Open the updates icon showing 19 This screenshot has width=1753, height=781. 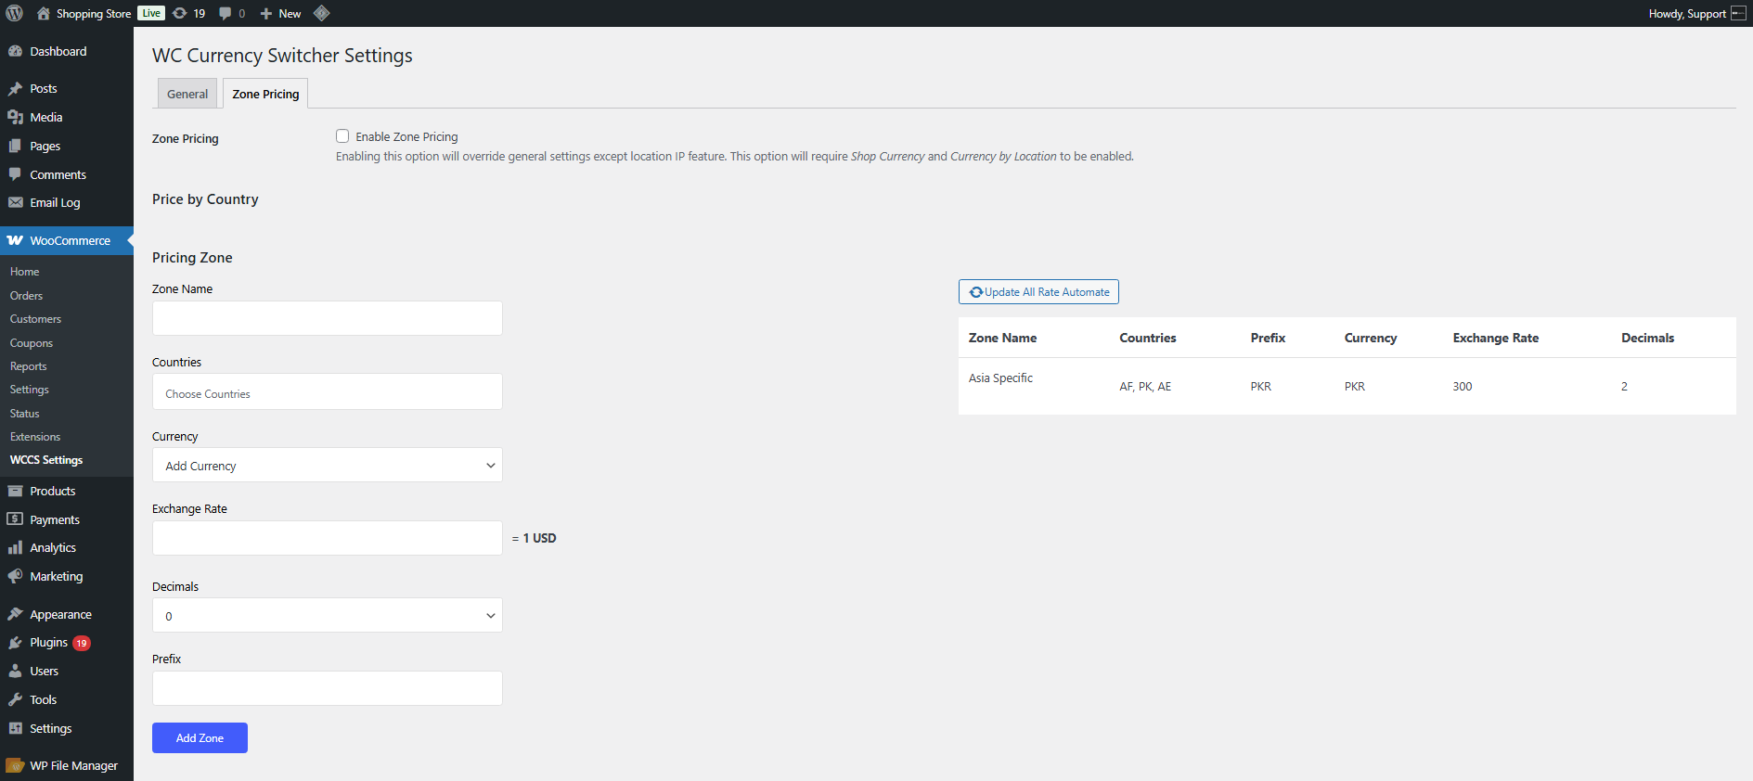180,13
